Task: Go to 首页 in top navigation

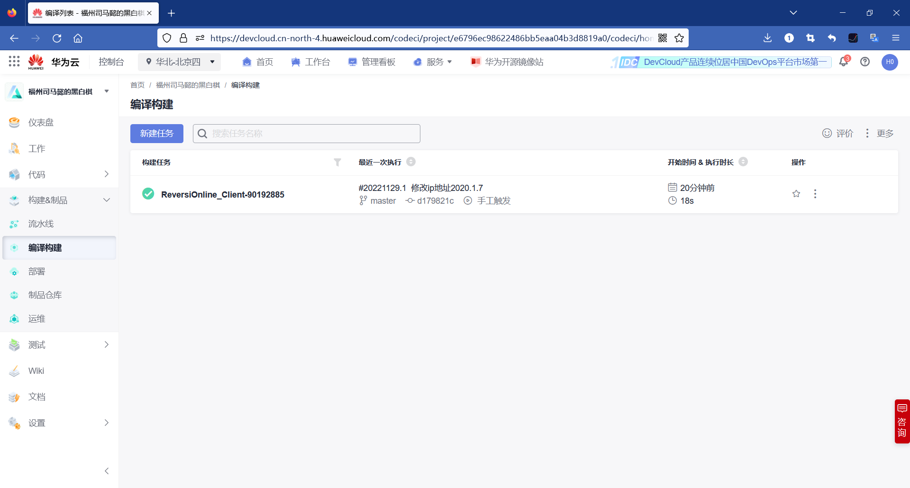Action: pyautogui.click(x=258, y=62)
